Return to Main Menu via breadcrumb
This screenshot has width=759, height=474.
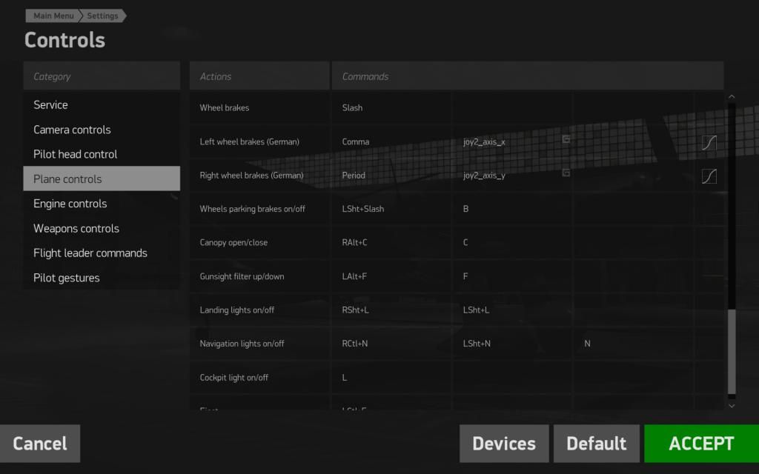[52, 15]
